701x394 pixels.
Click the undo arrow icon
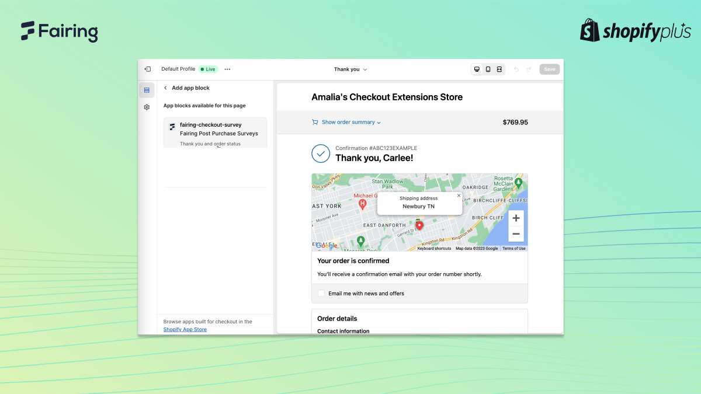coord(516,69)
